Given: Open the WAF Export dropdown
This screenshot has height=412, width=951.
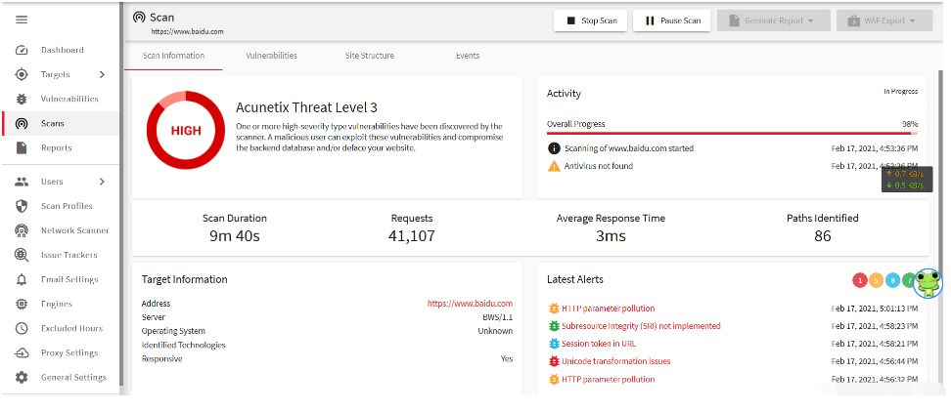Looking at the screenshot, I should pos(884,21).
